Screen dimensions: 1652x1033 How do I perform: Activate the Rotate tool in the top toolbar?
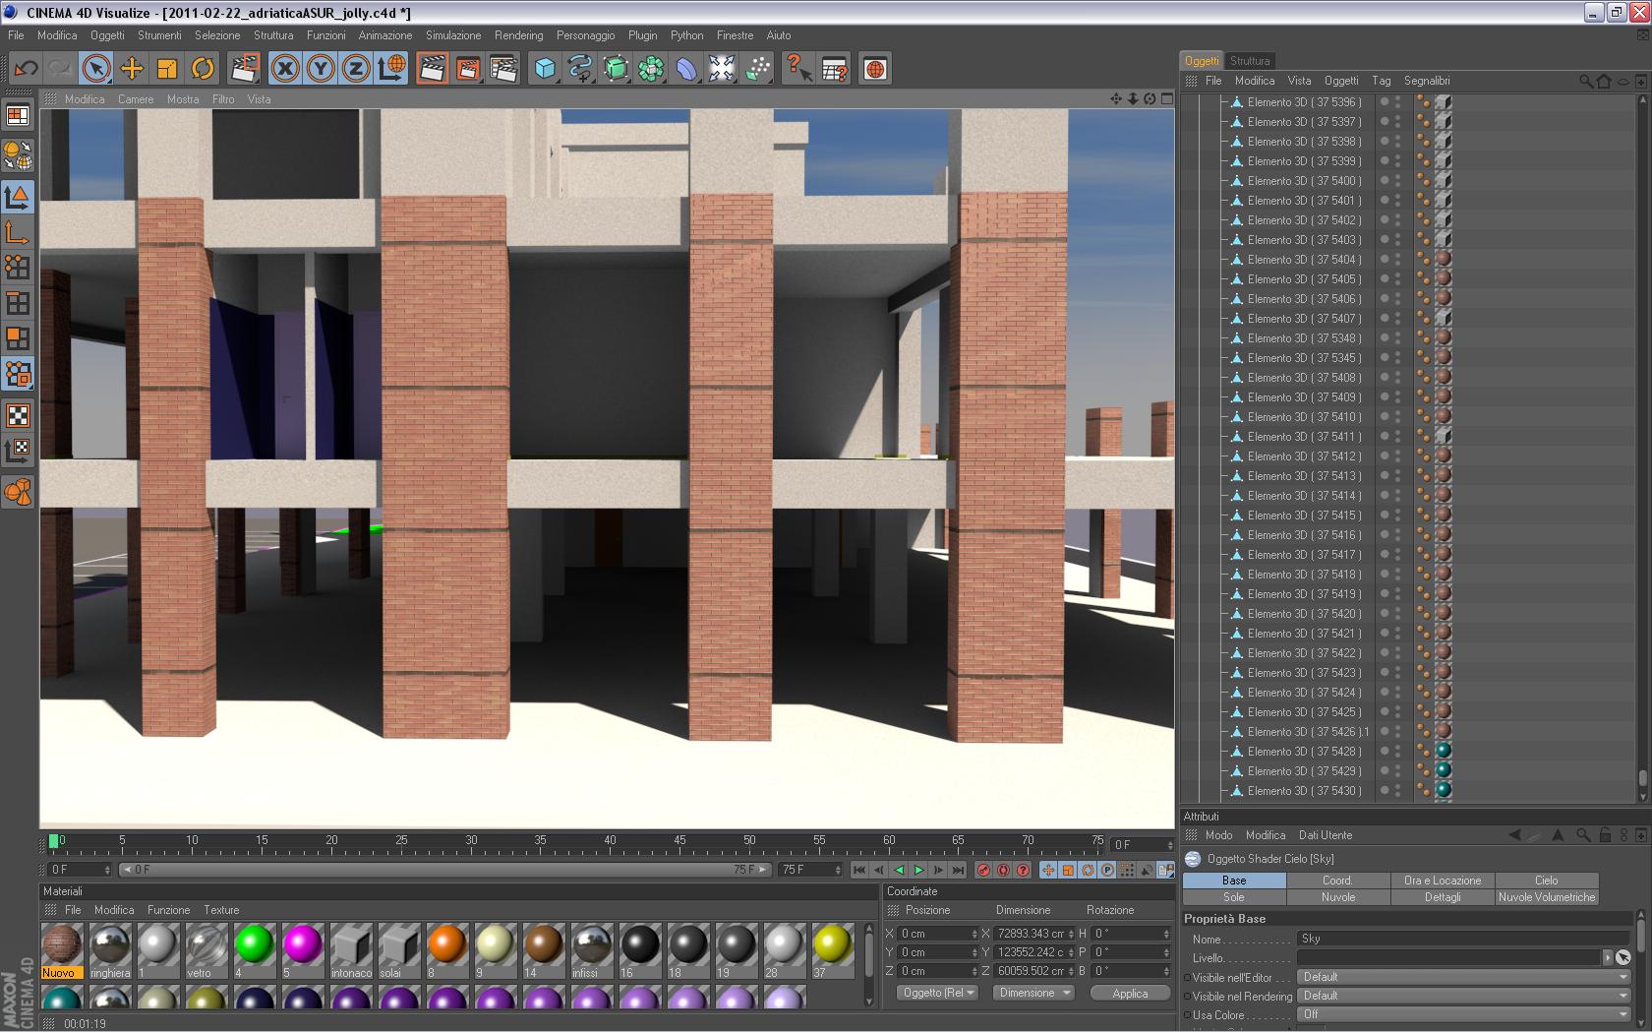point(203,69)
